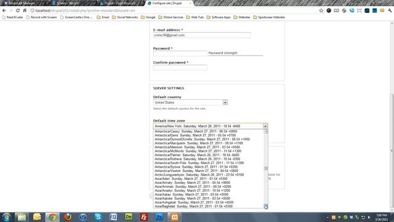Reload the Configure site page
394x222 pixels.
(18, 10)
